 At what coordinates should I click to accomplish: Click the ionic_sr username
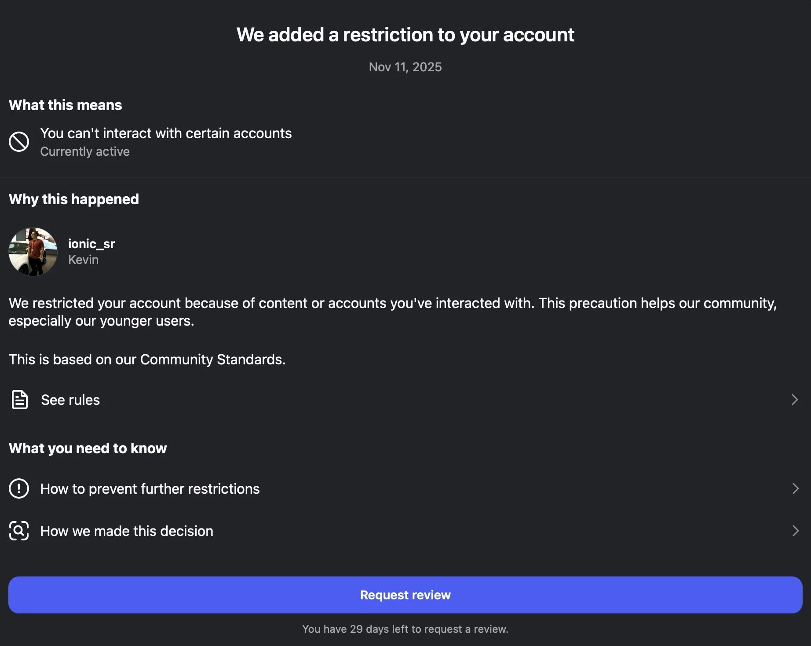[91, 244]
